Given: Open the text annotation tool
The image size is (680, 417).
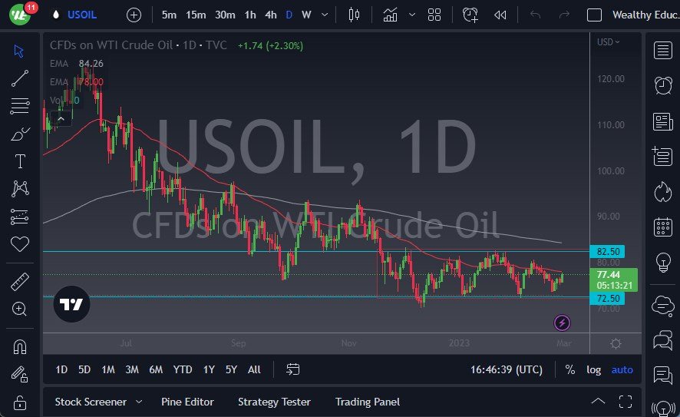Looking at the screenshot, I should coord(20,161).
